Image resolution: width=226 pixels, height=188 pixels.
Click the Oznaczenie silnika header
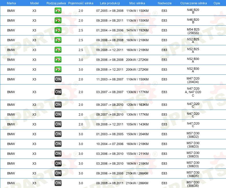pos(193,3)
